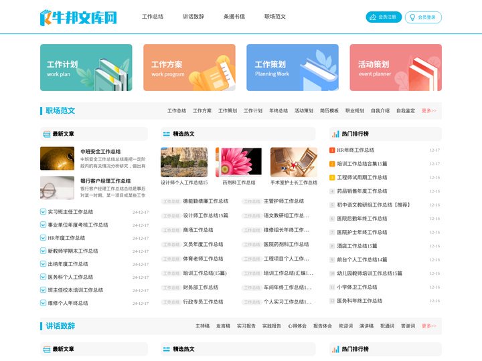Click the 精选热文 icon under 讲话致辞
The height and width of the screenshot is (361, 482).
coord(166,350)
